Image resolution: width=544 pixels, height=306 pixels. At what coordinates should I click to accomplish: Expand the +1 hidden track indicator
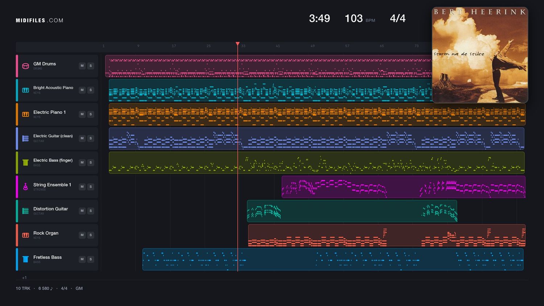tap(24, 278)
